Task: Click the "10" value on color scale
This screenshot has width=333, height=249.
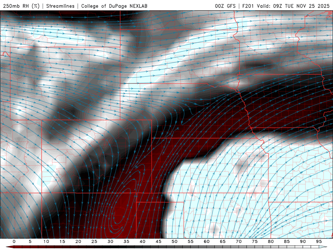Action: pyautogui.click(x=46, y=242)
